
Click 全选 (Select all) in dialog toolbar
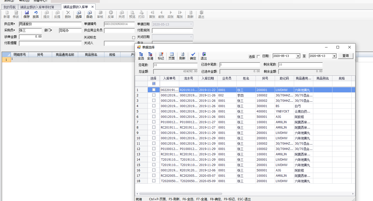tap(141, 56)
